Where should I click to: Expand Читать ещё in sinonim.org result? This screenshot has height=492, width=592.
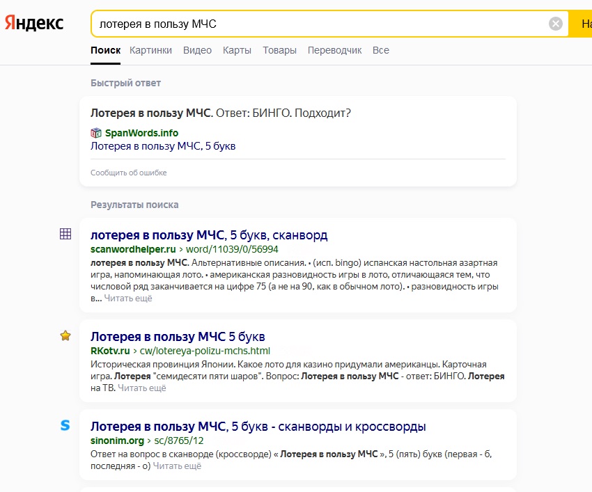point(177,466)
